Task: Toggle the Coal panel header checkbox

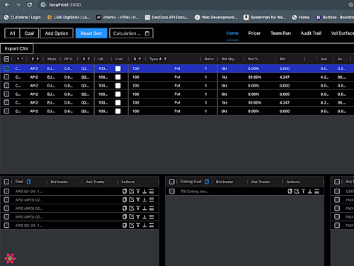Action: point(6,182)
